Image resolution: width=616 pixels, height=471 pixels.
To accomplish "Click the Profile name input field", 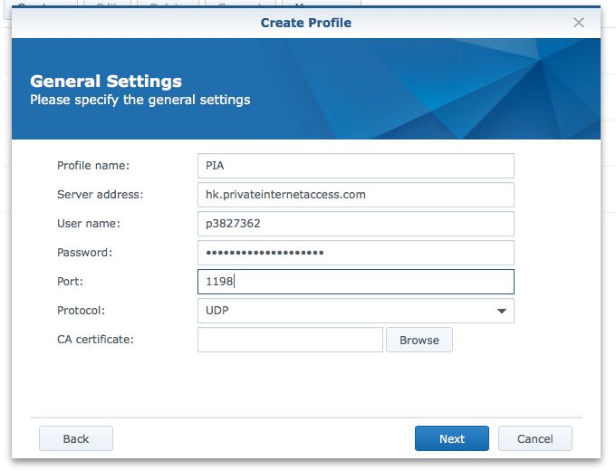I will click(x=355, y=166).
